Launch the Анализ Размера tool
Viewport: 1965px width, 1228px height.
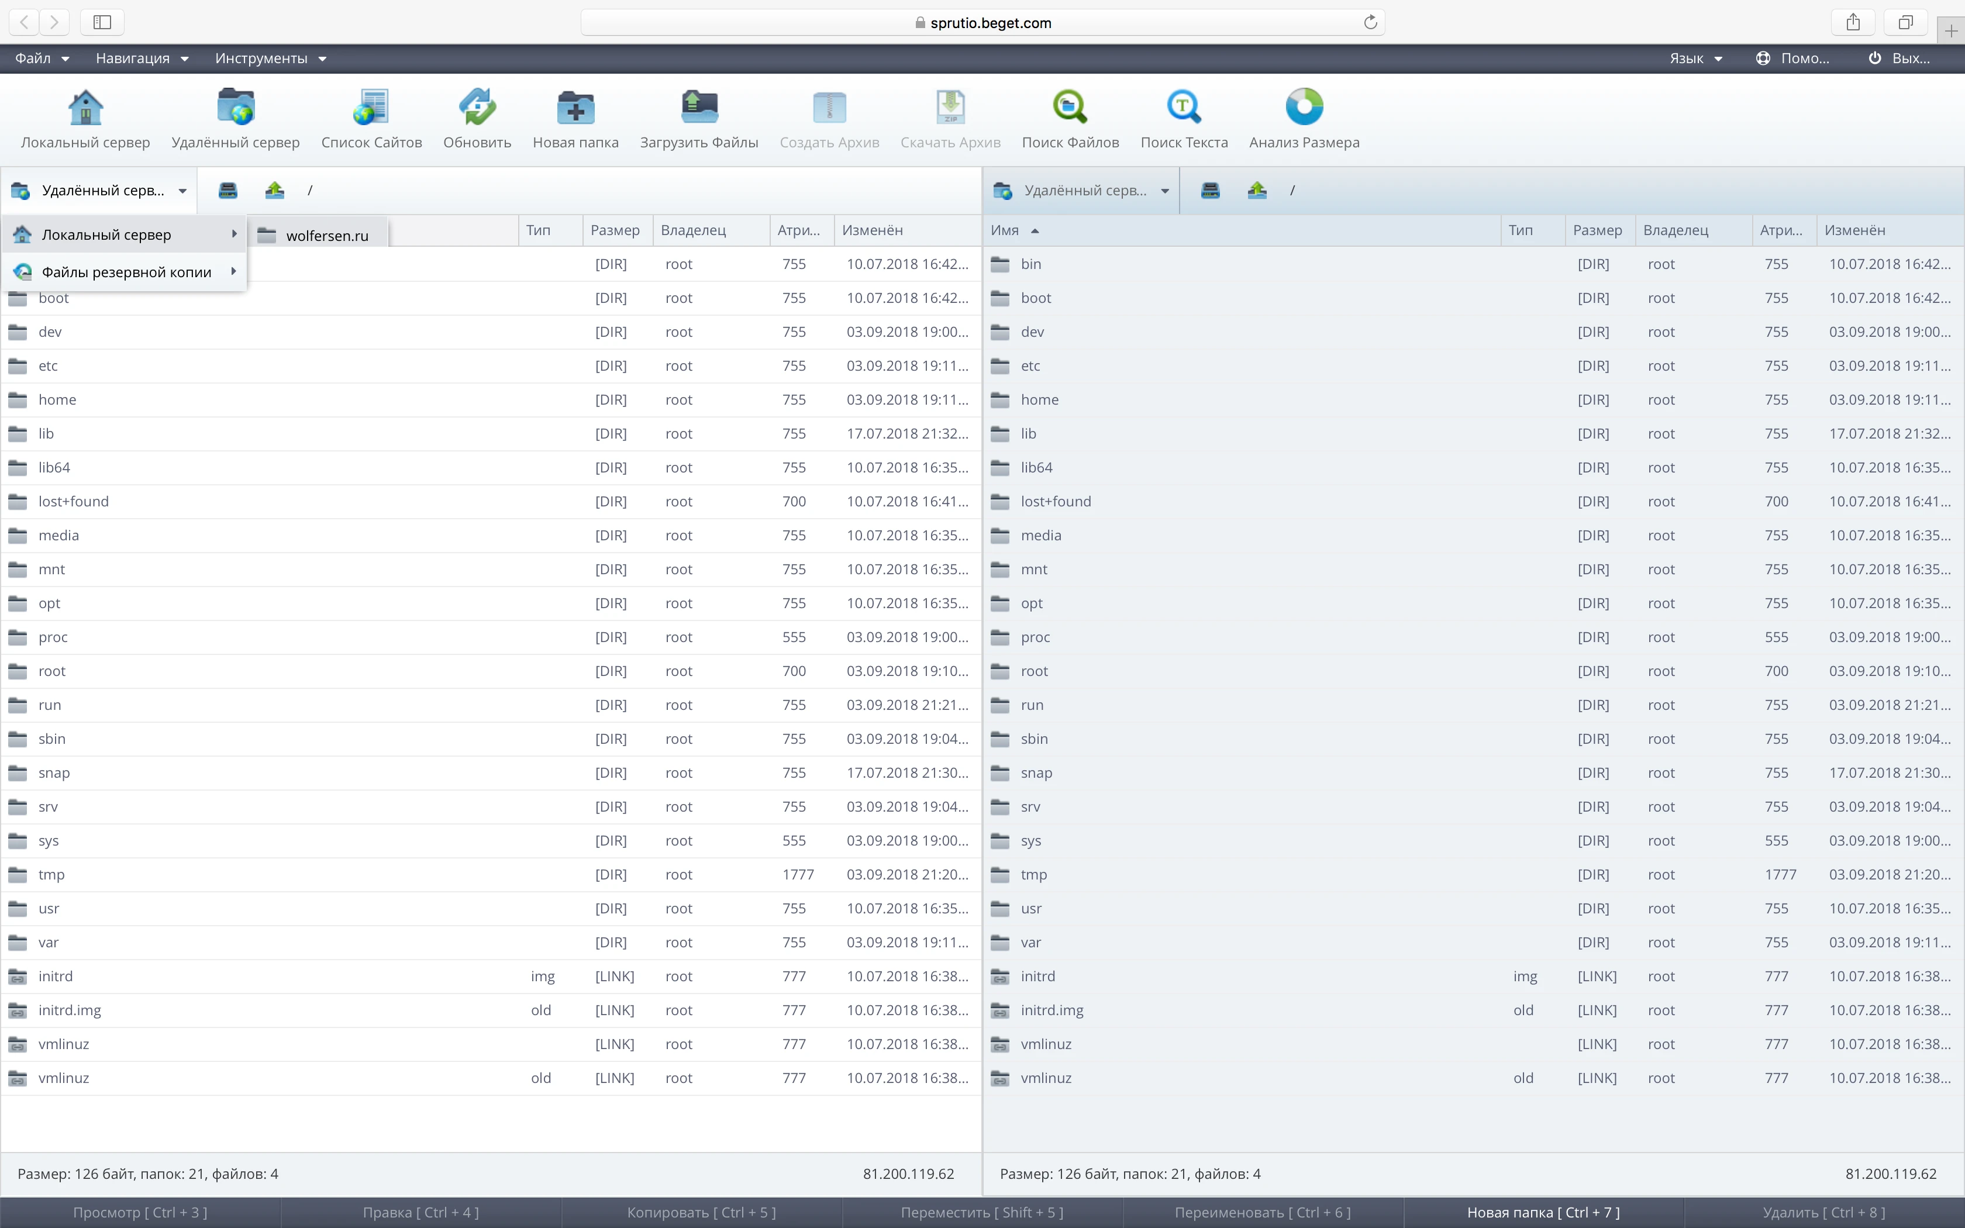1303,107
